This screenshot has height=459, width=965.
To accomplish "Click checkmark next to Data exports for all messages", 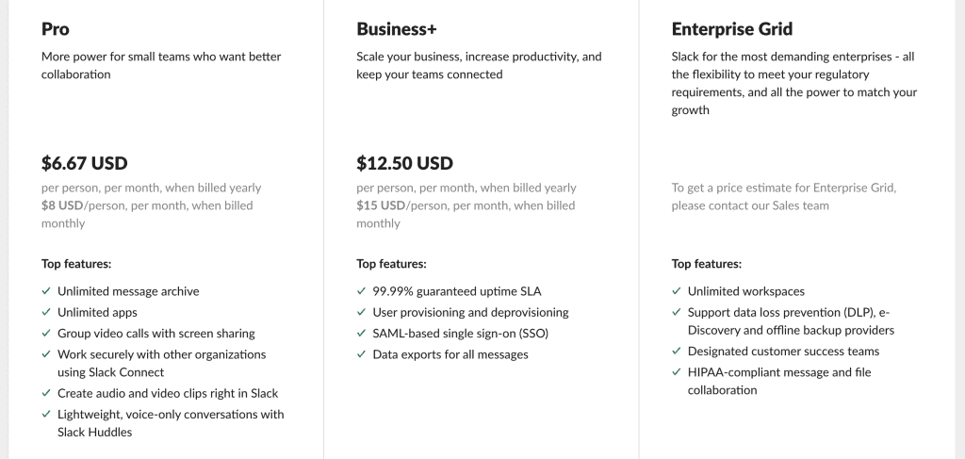I will (361, 353).
